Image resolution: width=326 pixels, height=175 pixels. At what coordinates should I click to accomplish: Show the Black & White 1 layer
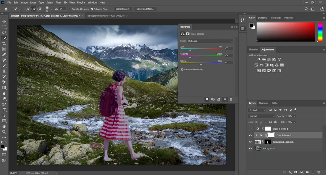251,129
